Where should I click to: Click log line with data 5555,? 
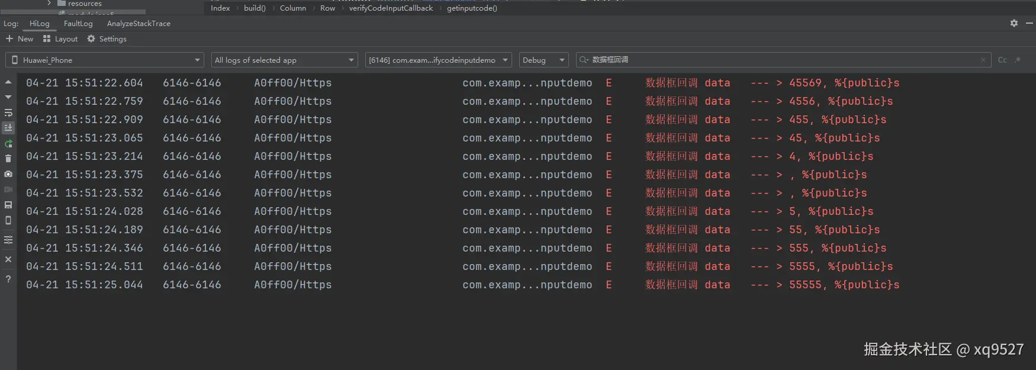pos(526,266)
